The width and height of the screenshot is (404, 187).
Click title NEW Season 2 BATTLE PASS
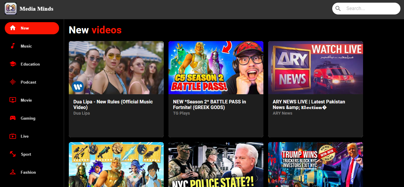click(x=209, y=105)
